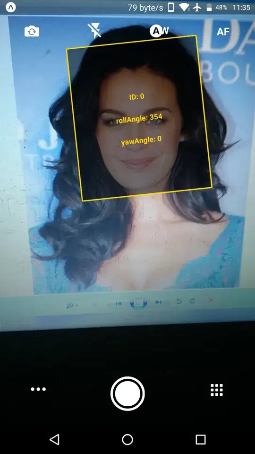
Task: Tap the 48% battery percentage
Action: (x=221, y=8)
